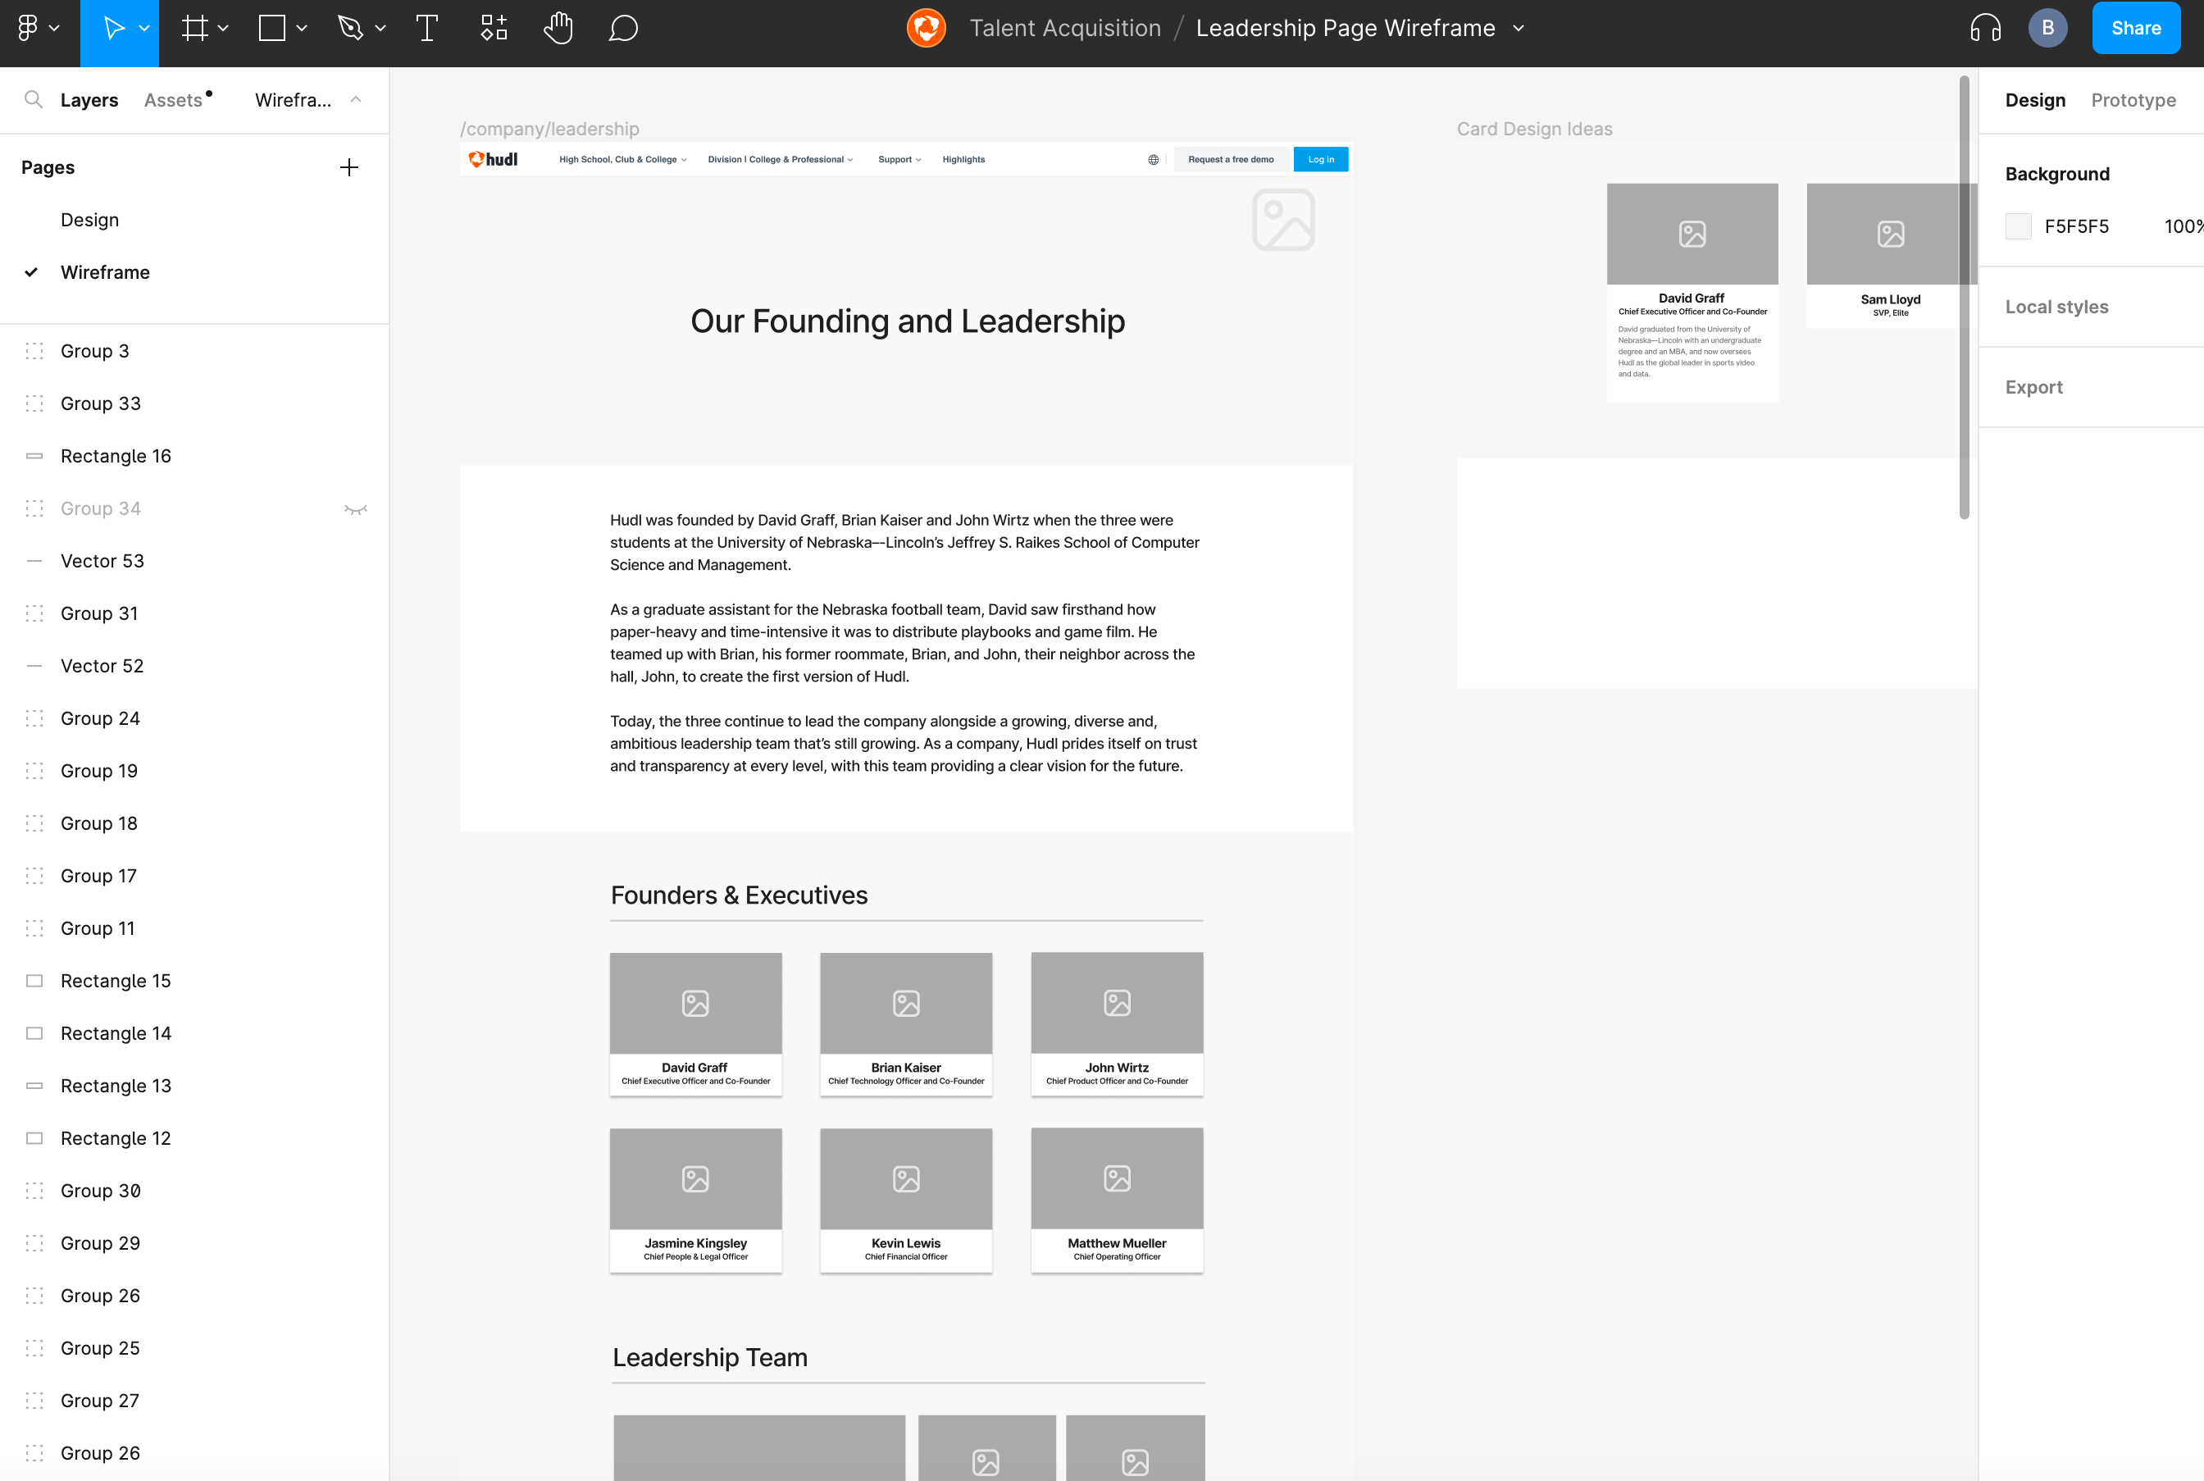Select the Text tool

tap(427, 29)
